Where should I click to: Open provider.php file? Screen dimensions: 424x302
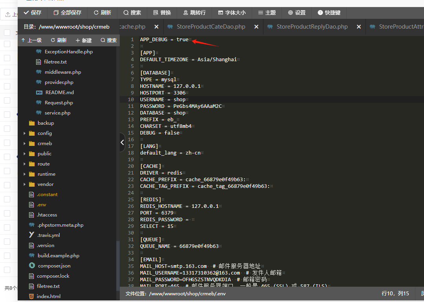pos(59,82)
